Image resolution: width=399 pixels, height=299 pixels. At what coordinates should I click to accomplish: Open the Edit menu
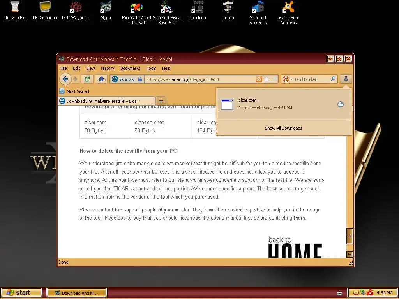coord(76,68)
